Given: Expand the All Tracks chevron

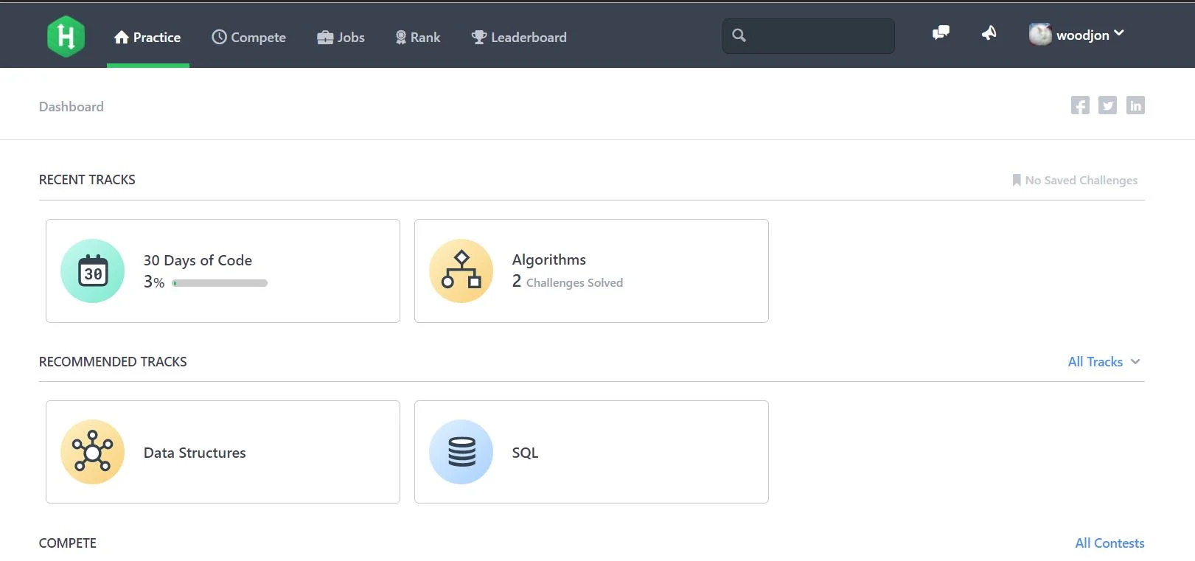Looking at the screenshot, I should [x=1135, y=361].
